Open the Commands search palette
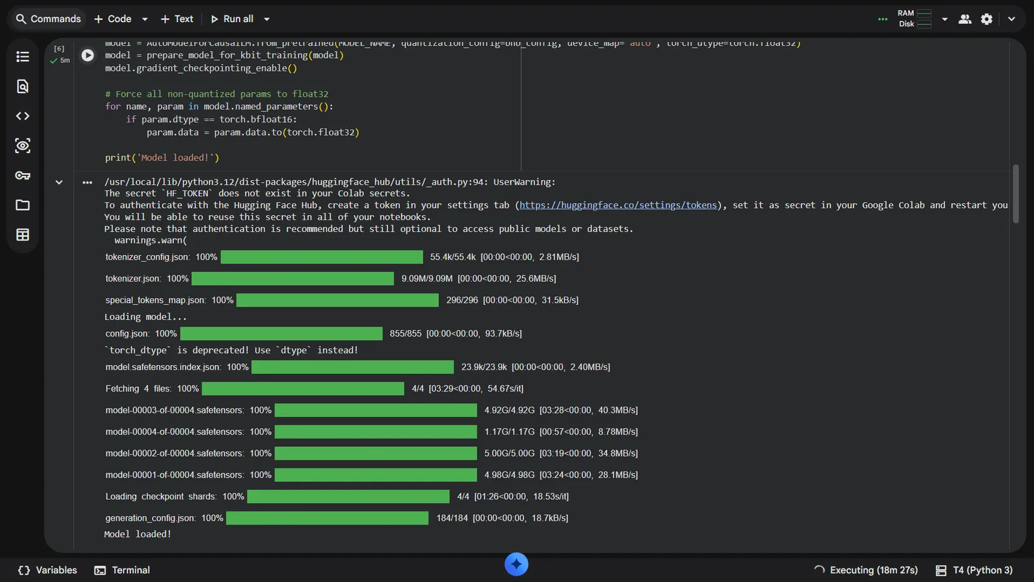The height and width of the screenshot is (582, 1034). click(48, 19)
